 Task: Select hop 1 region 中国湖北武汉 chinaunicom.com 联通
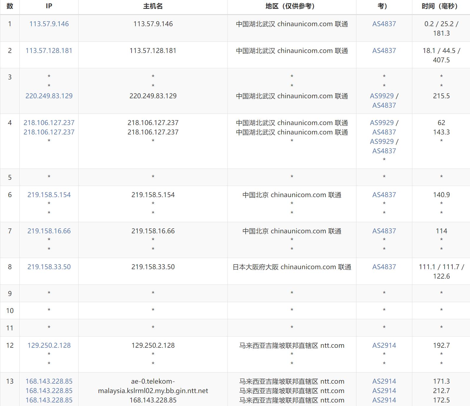coord(292,24)
